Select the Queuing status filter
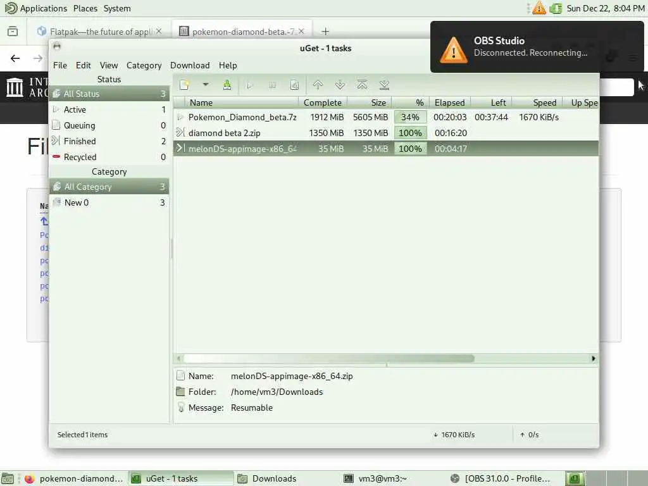 (x=109, y=125)
